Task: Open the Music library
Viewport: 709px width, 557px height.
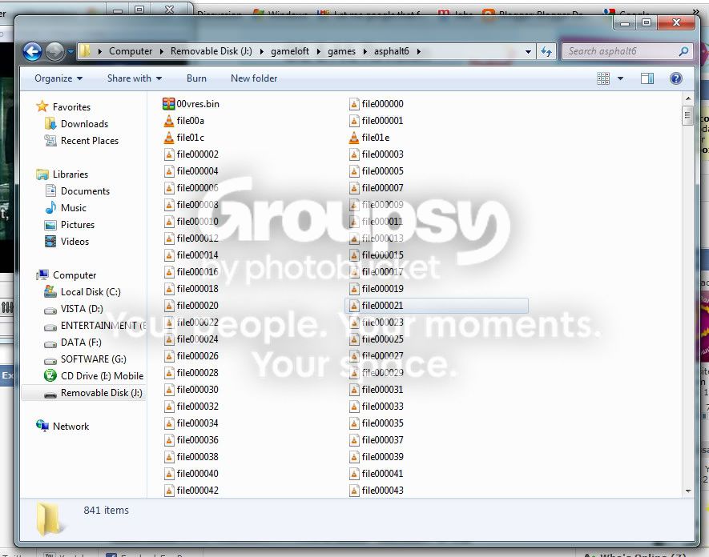Action: pos(73,208)
